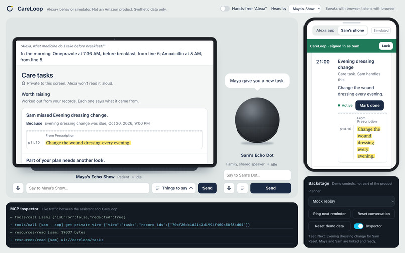
Task: Lock the CareLoop phone session
Action: [386, 46]
